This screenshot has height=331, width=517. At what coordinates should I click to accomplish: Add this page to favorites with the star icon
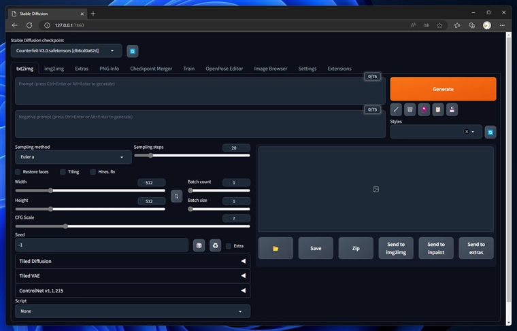coord(439,25)
